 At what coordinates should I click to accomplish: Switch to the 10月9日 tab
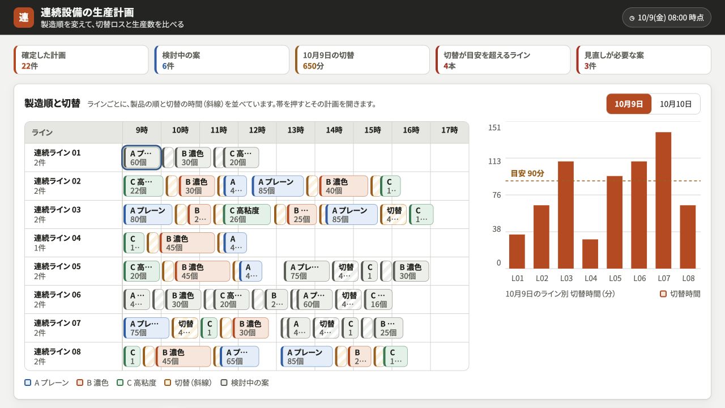pos(629,104)
